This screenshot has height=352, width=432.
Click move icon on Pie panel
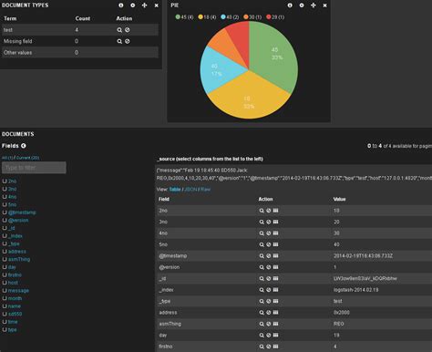point(314,5)
